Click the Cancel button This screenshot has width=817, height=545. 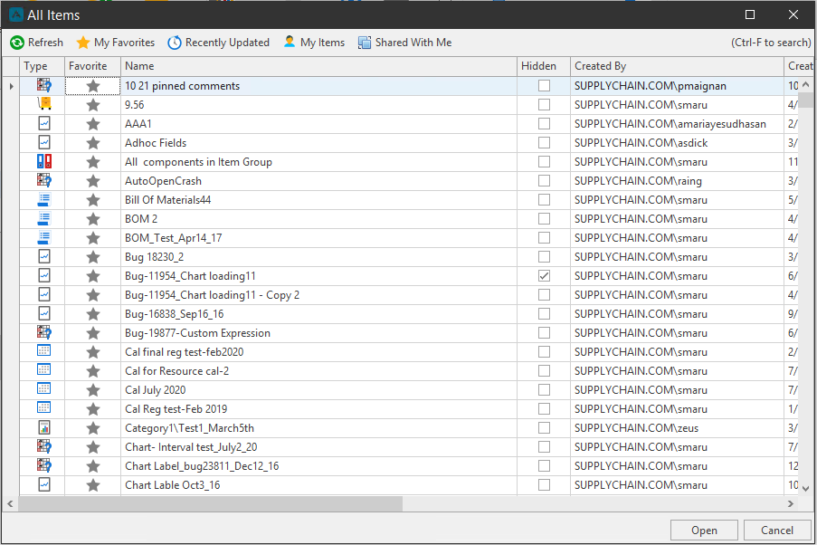[777, 531]
